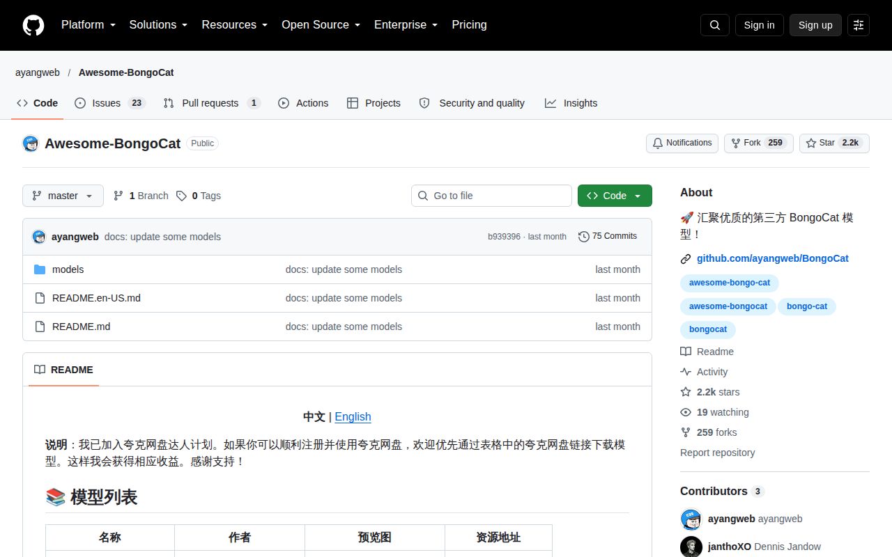892x557 pixels.
Task: Switch to the Issues tab
Action: coord(109,103)
